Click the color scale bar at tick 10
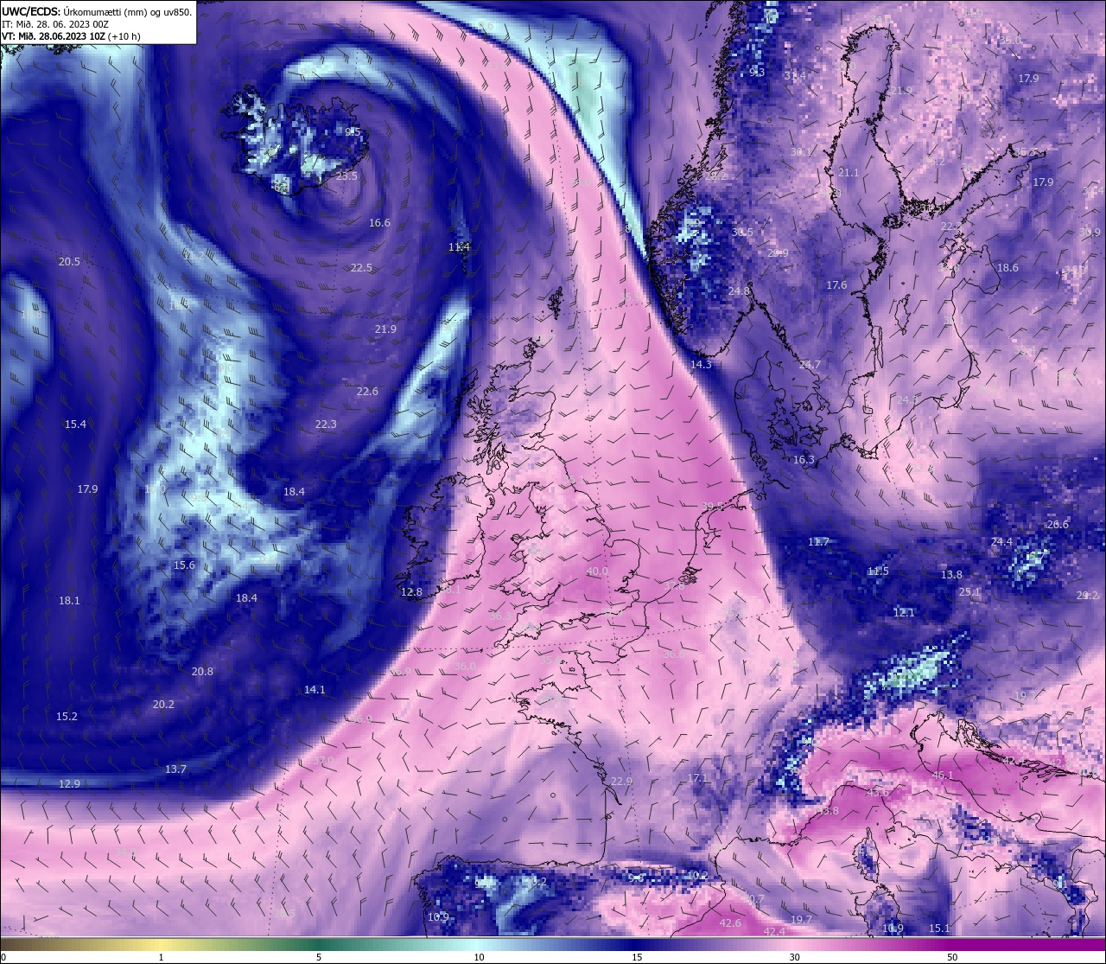This screenshot has width=1106, height=964. point(479,943)
